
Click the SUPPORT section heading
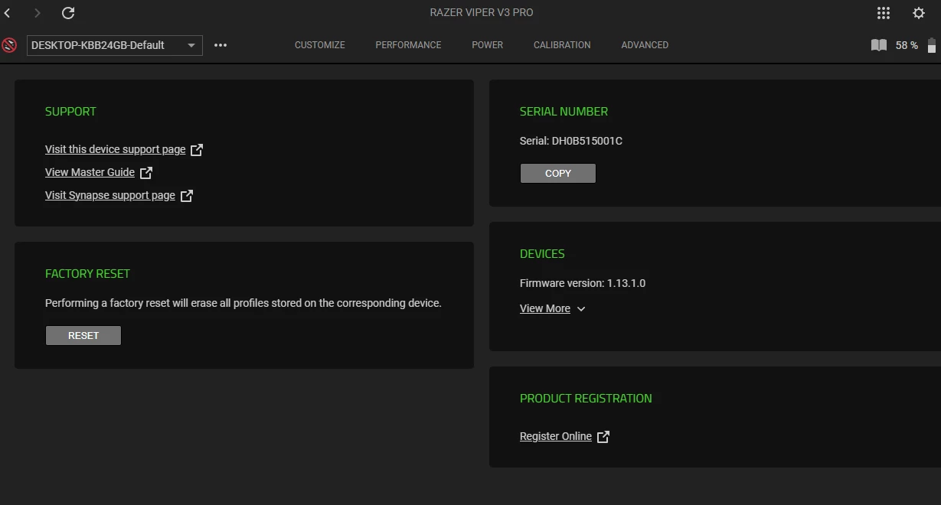point(70,111)
